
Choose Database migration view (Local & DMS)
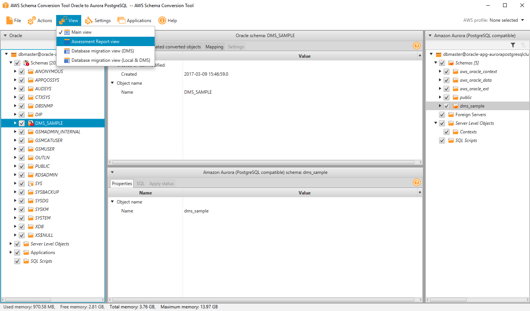point(106,60)
